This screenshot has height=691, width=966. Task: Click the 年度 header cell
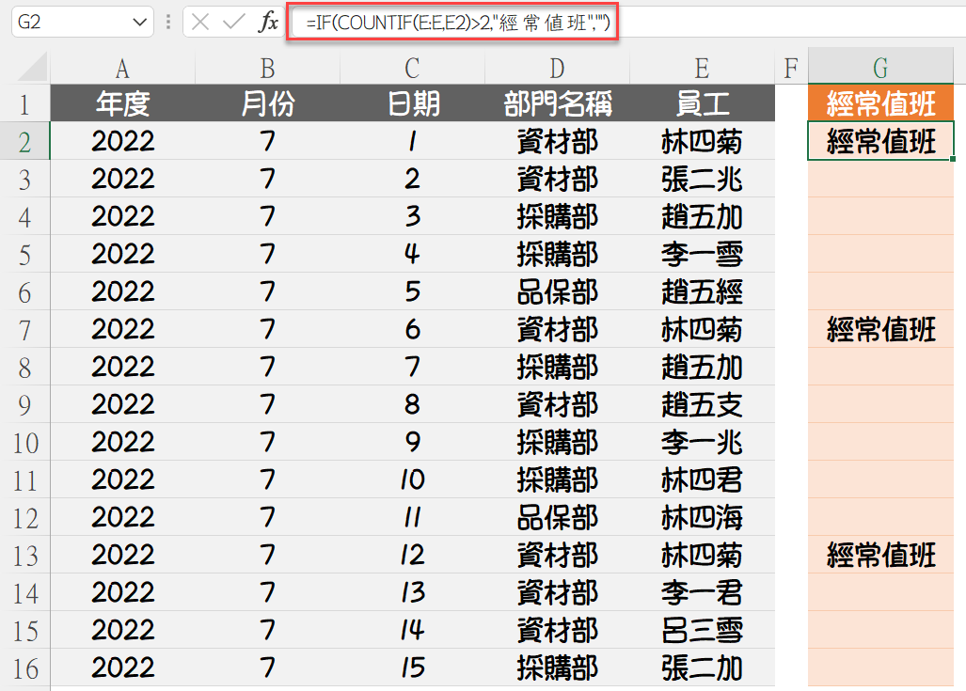(x=122, y=102)
